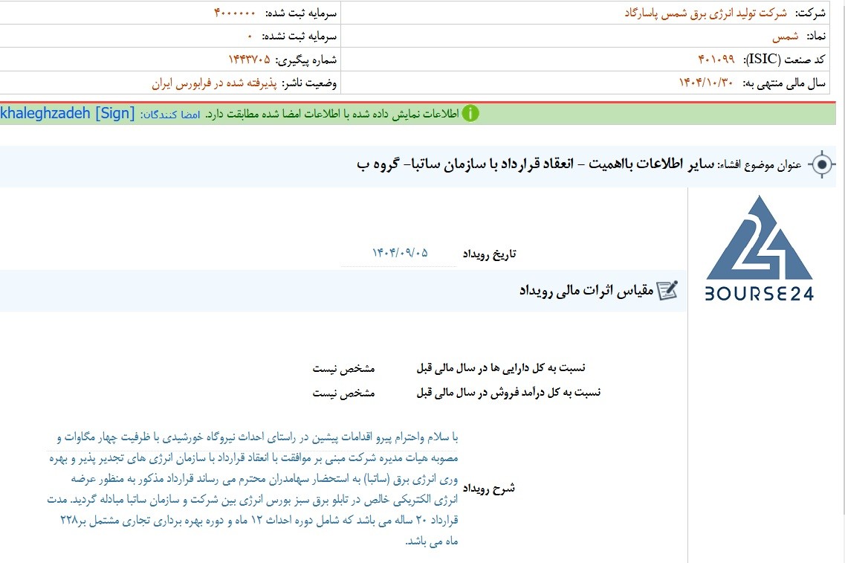Click the tracking number "۱۴۴۳۷۰۵"
This screenshot has height=563, width=845.
point(249,59)
